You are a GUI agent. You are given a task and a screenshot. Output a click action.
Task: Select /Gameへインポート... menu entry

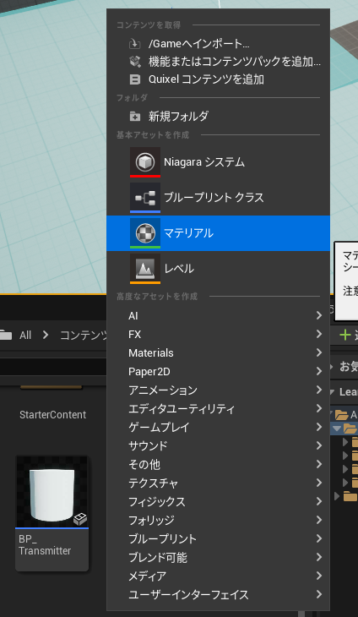[218, 44]
